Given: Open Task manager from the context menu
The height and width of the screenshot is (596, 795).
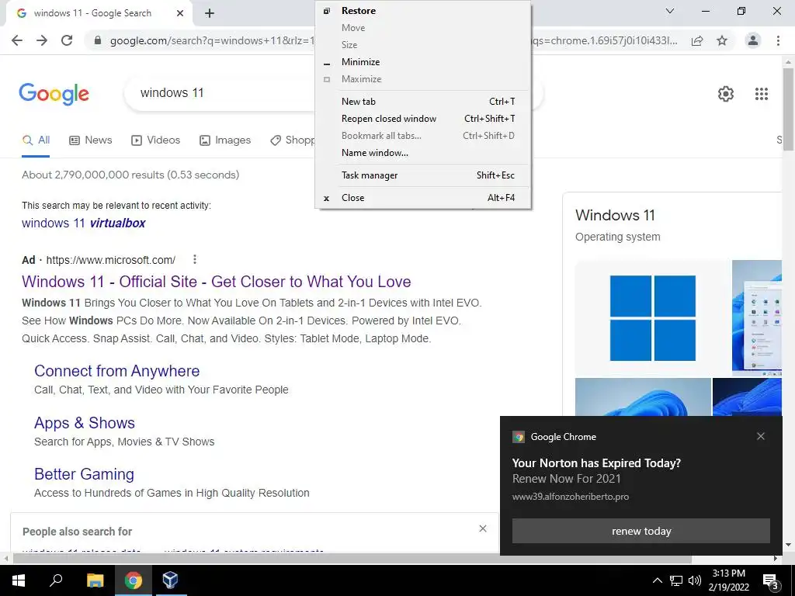Looking at the screenshot, I should pos(423,175).
